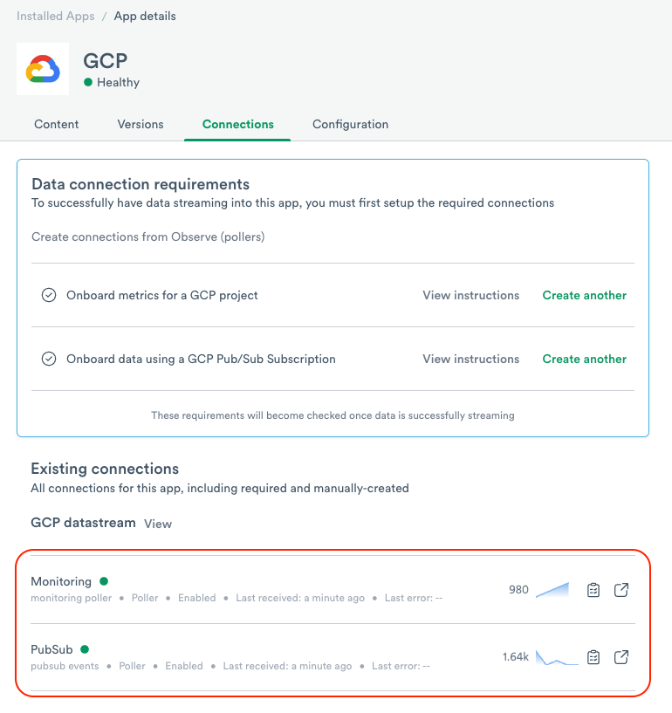Viewport: 672px width, 713px height.
Task: Create another metrics GCP project connection
Action: [x=585, y=295]
